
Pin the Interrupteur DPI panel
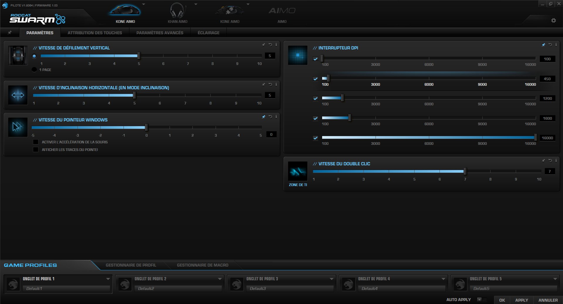543,45
